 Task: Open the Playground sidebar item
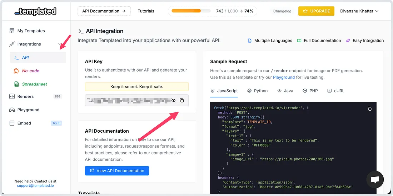click(29, 110)
